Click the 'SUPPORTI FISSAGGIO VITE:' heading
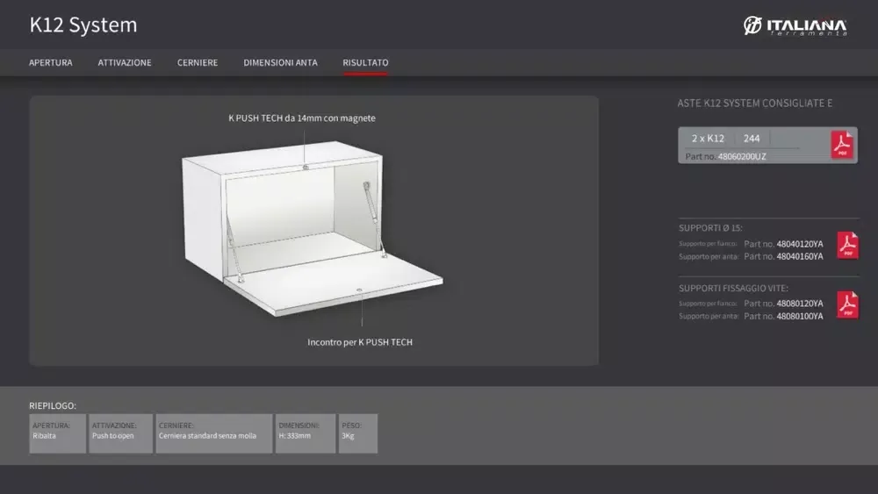 point(733,288)
